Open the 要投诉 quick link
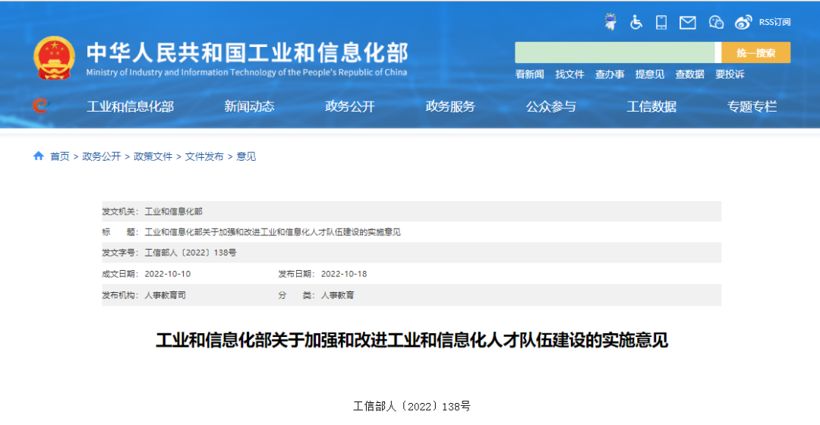The height and width of the screenshot is (425, 820). click(729, 74)
